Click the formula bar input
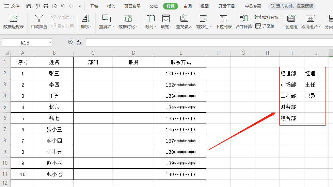The image size is (333, 187). point(209,42)
